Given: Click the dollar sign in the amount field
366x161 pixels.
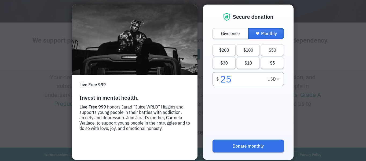Looking at the screenshot, I should tap(218, 79).
